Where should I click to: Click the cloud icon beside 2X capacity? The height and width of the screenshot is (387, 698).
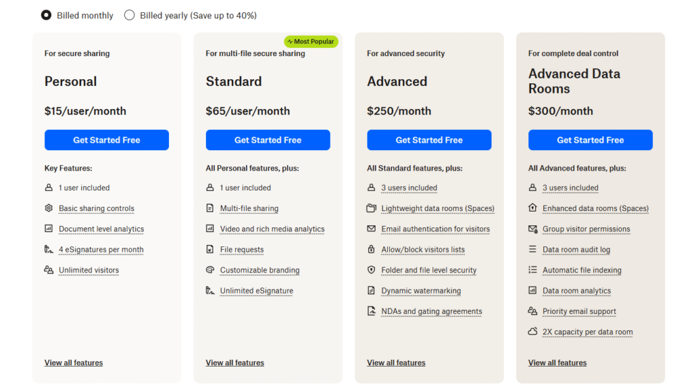(533, 332)
